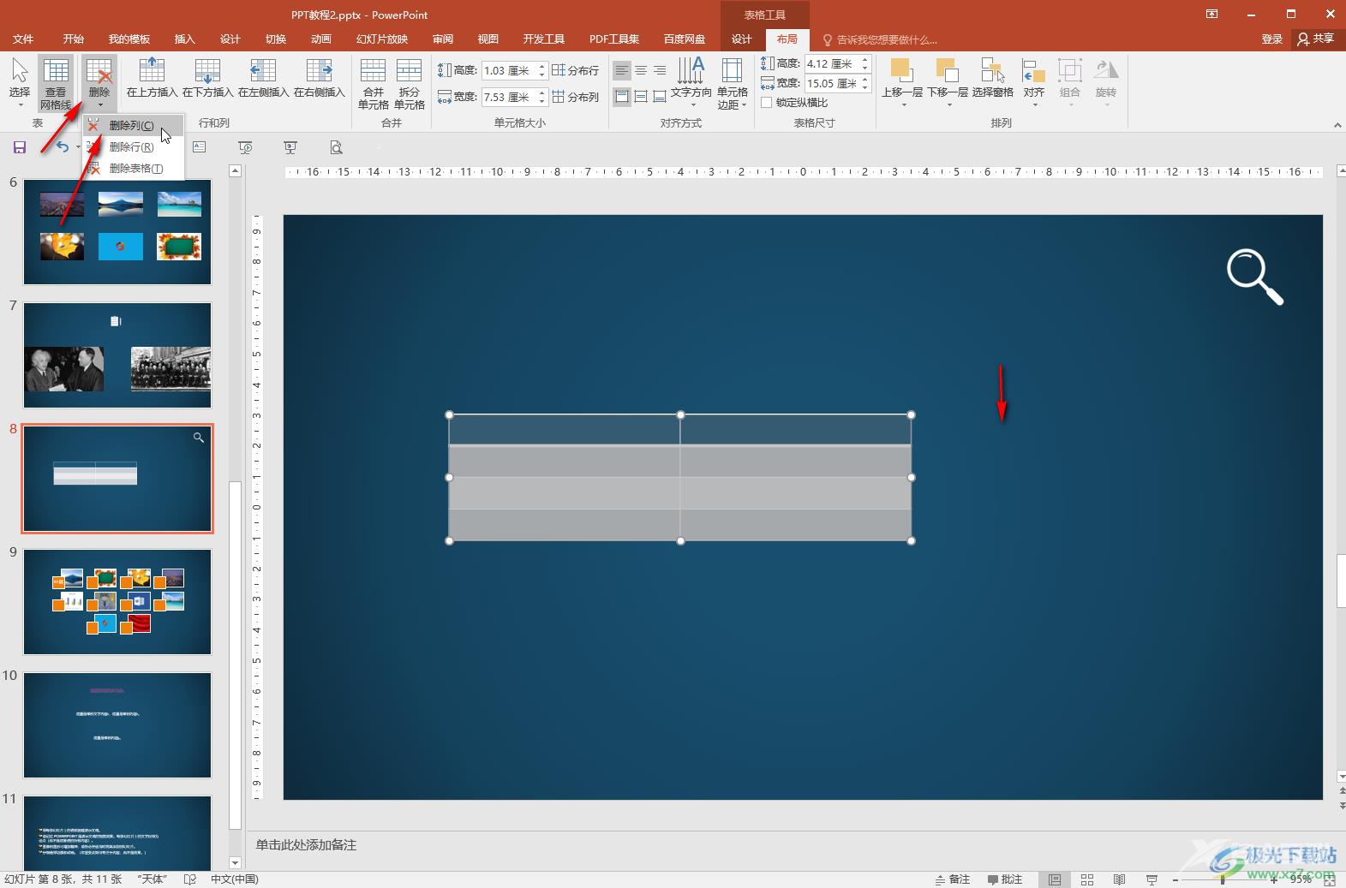
Task: Click 合并单元格 merge cells icon
Action: click(374, 83)
